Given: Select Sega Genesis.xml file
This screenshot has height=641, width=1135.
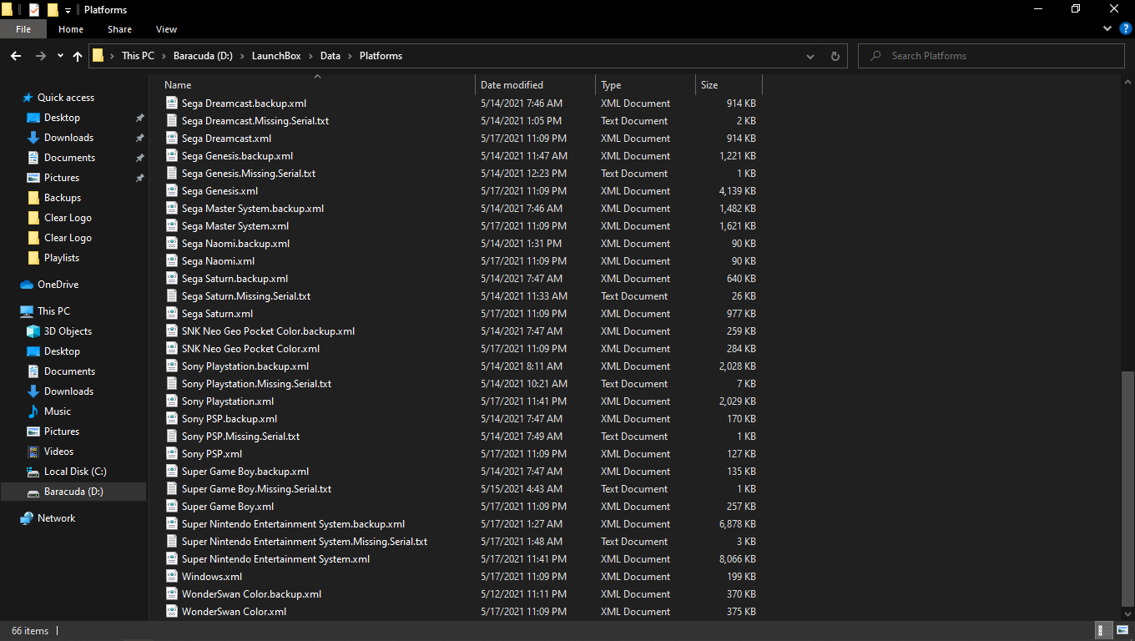Looking at the screenshot, I should tap(219, 191).
